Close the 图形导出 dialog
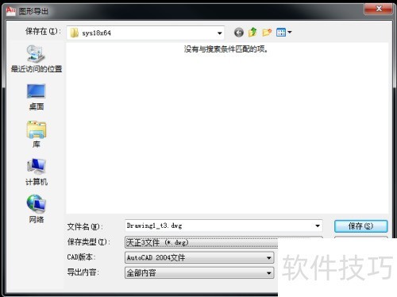Image resolution: width=397 pixels, height=297 pixels. pos(379,9)
